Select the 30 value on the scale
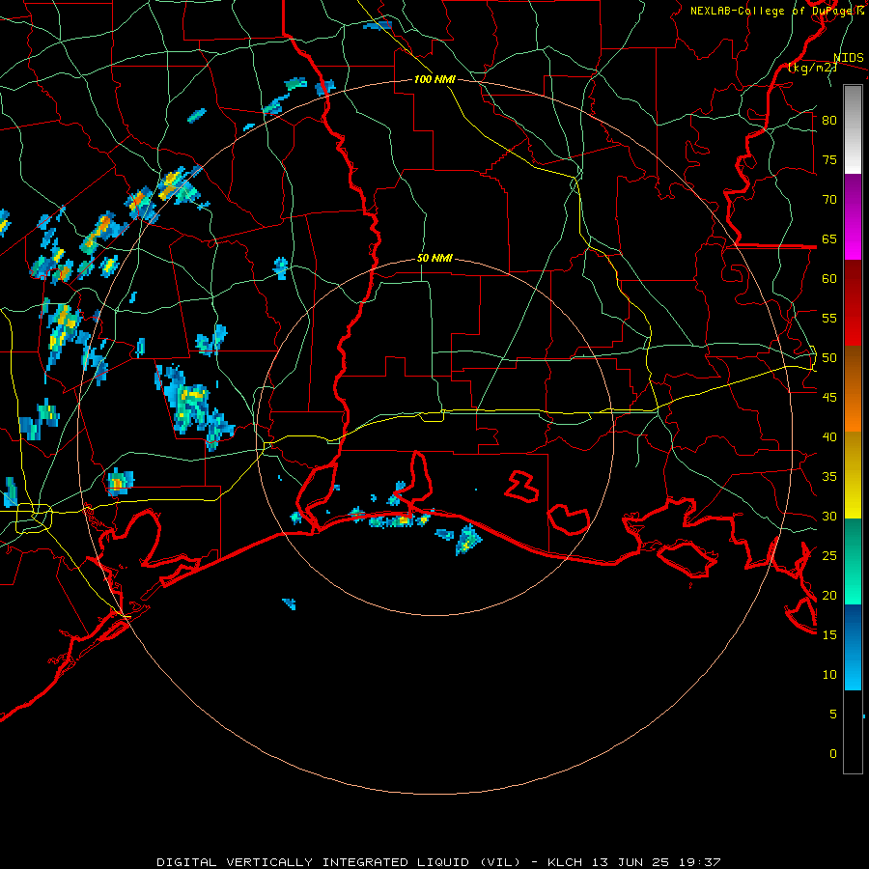 [829, 517]
